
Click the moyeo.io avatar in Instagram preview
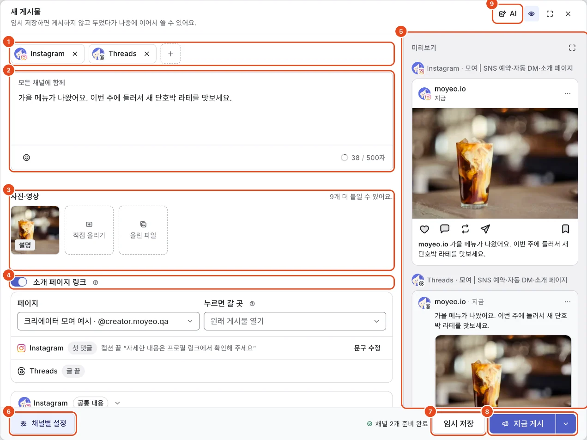[424, 93]
